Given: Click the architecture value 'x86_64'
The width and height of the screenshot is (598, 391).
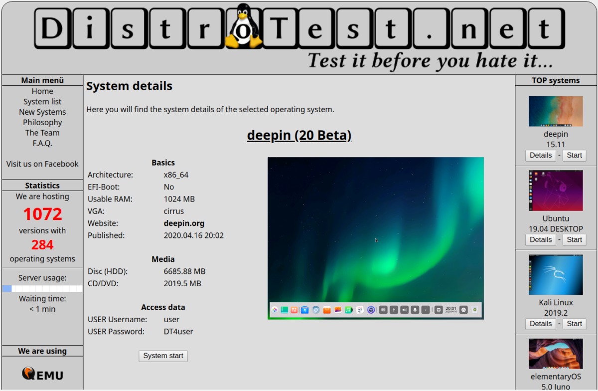Looking at the screenshot, I should pos(176,175).
